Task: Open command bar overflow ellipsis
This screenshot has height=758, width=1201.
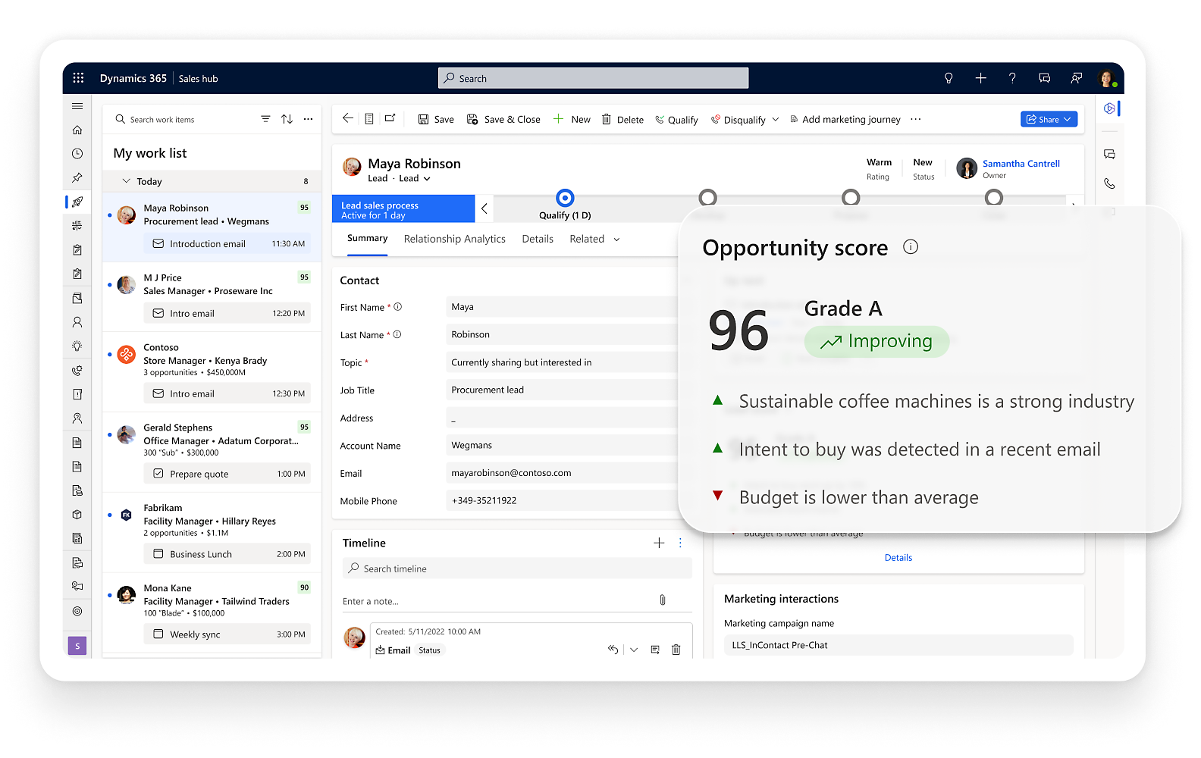Action: point(916,119)
